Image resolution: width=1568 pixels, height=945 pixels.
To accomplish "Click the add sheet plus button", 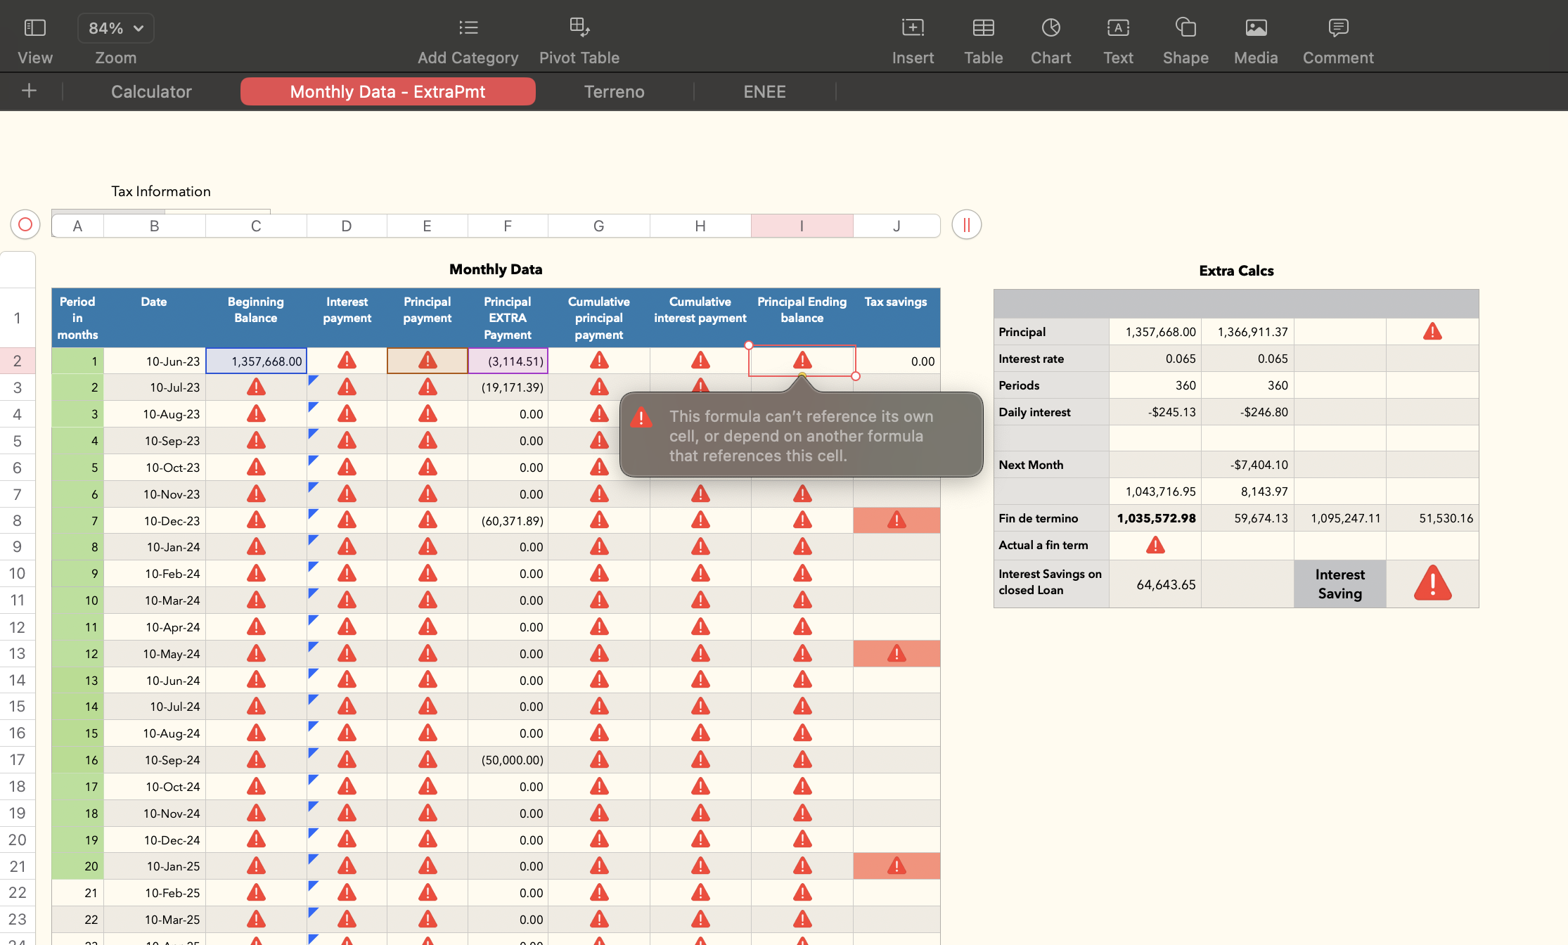I will point(29,91).
